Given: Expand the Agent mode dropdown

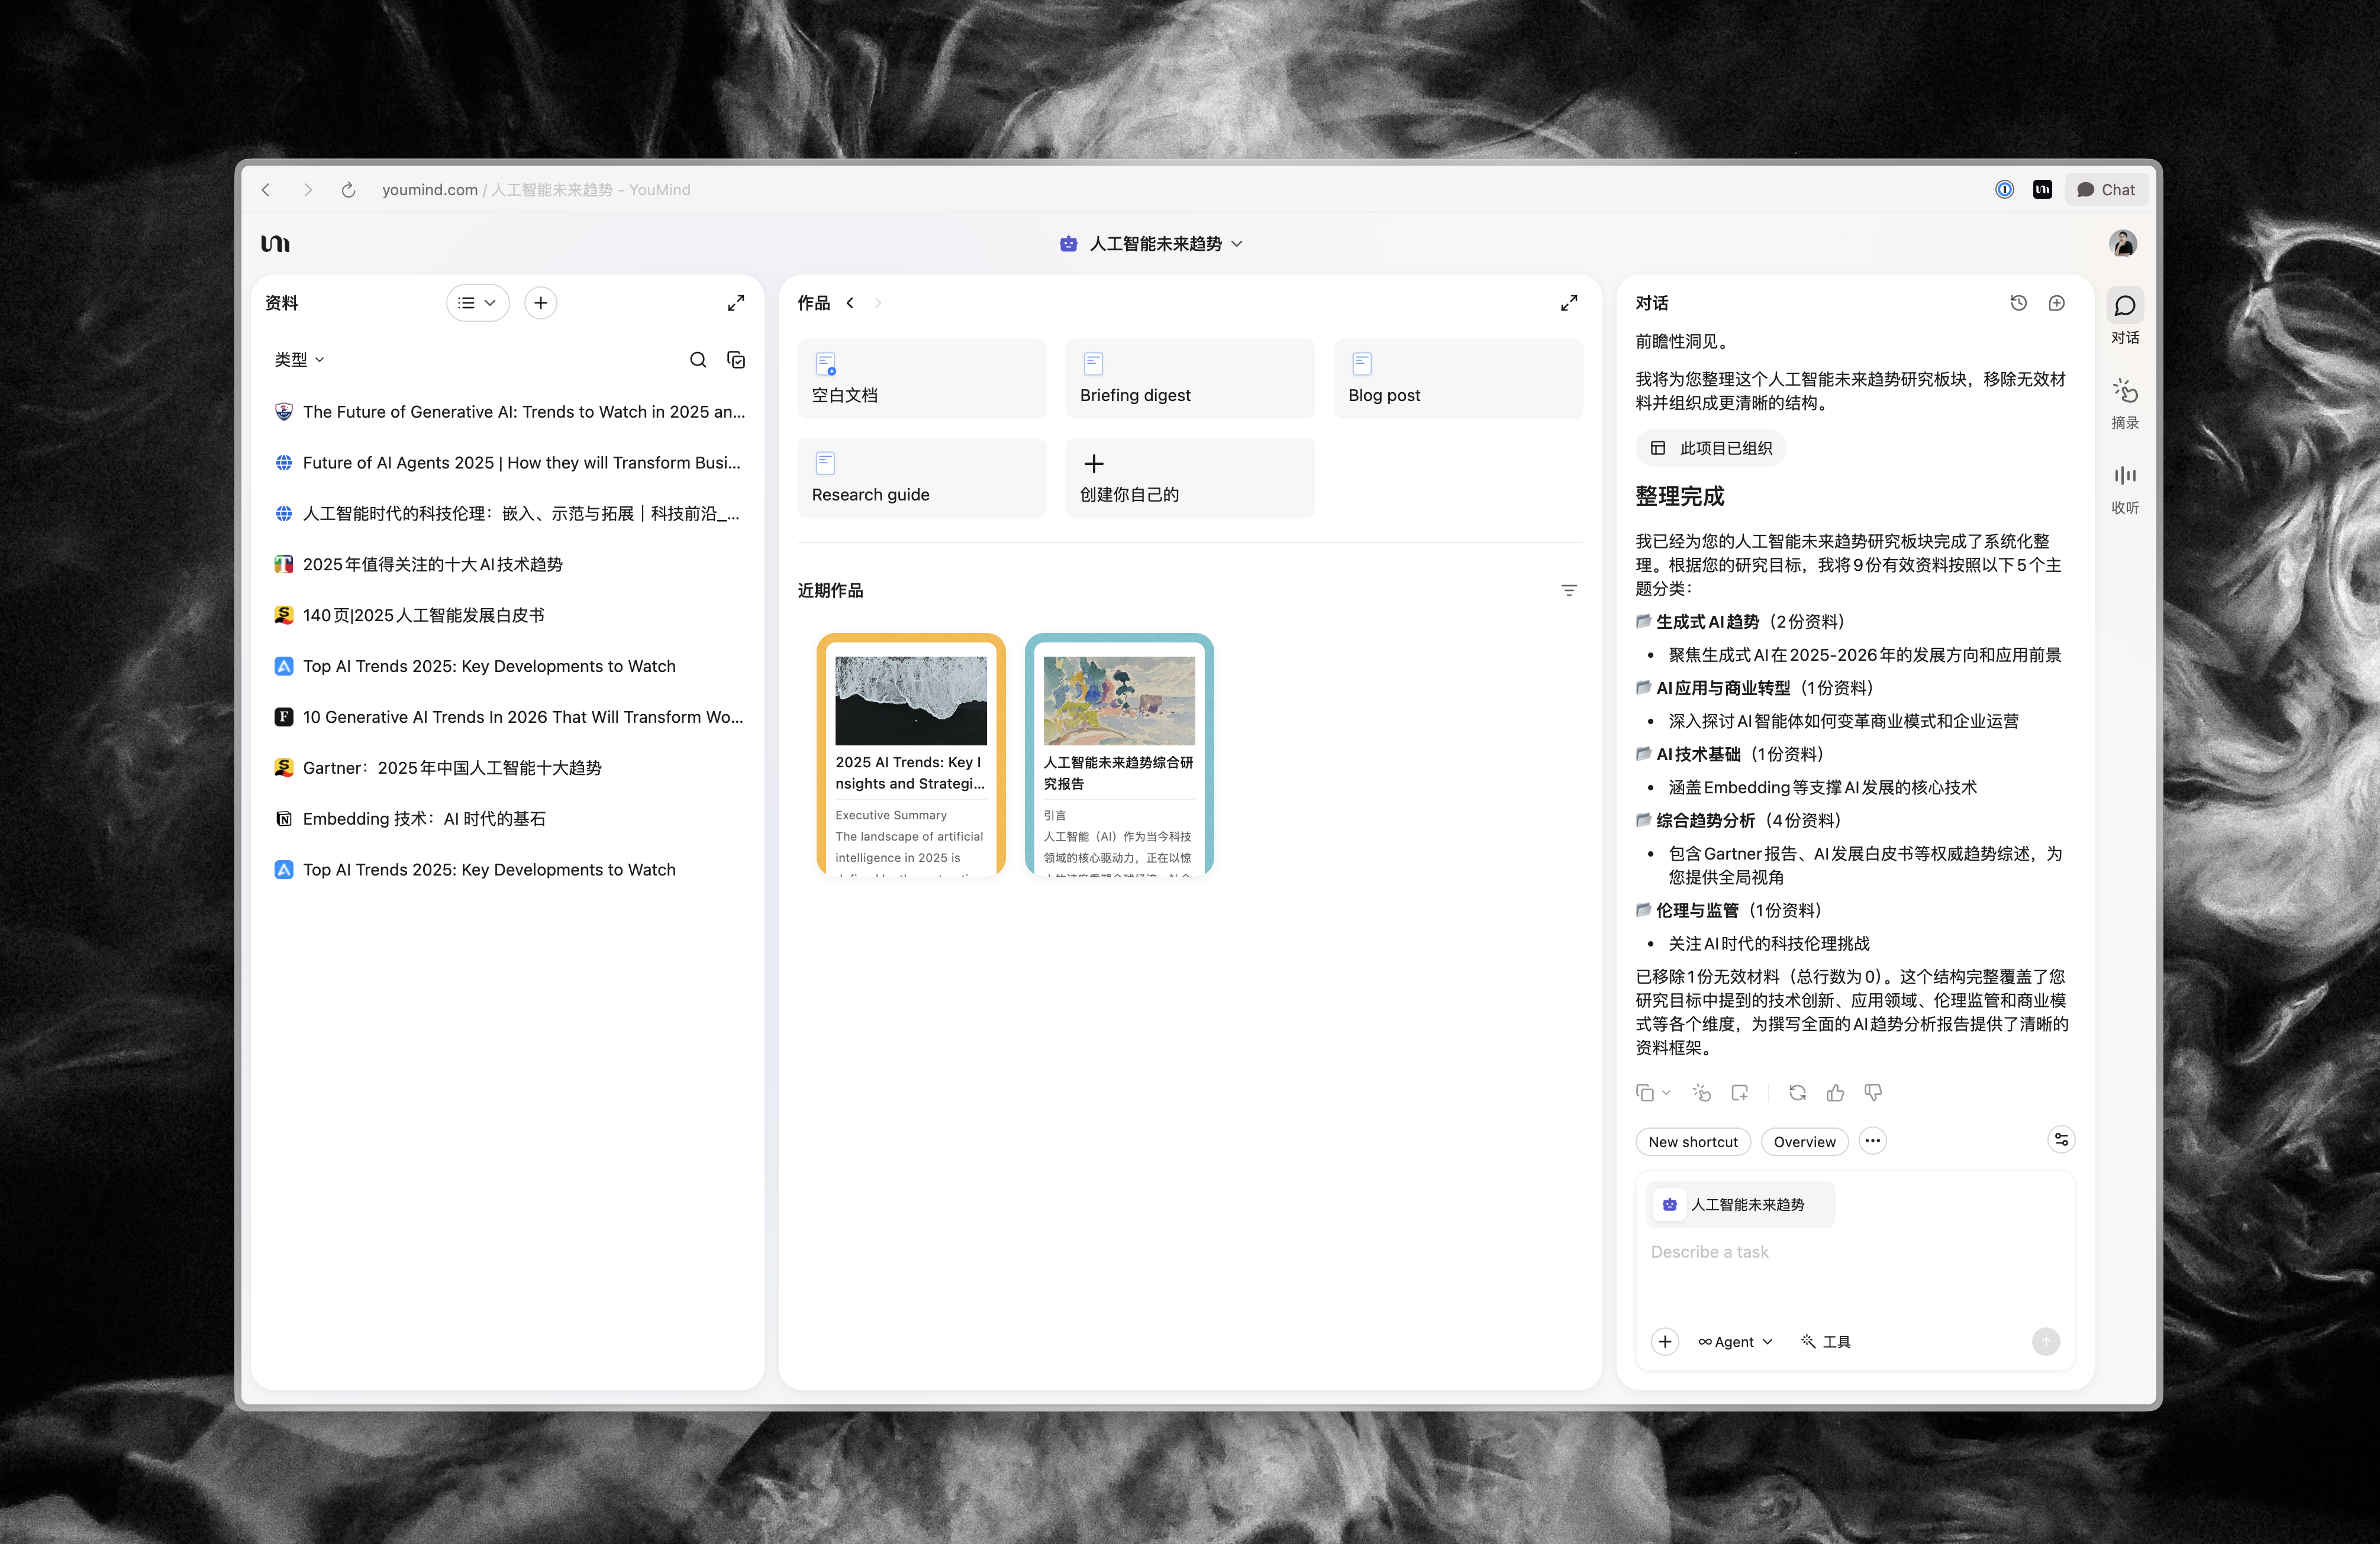Looking at the screenshot, I should coord(1735,1342).
